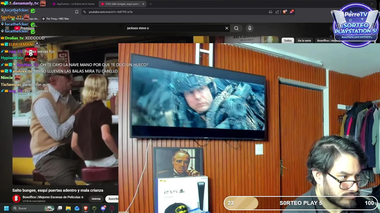Click the Unirme membership button
Image resolution: width=380 pixels, height=213 pixels.
(x=96, y=199)
